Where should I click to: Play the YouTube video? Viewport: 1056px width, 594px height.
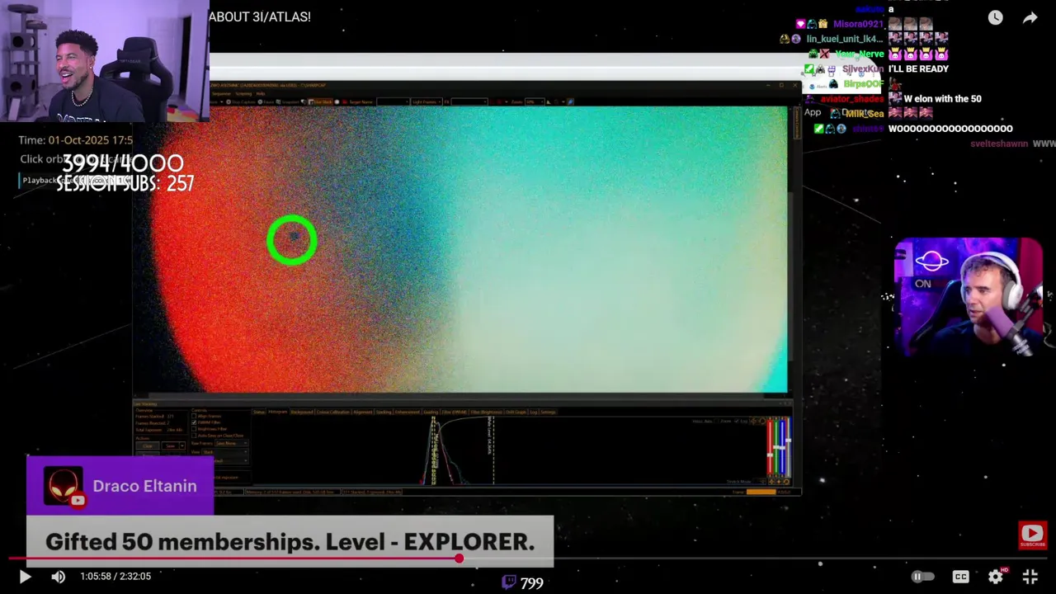[x=25, y=577]
